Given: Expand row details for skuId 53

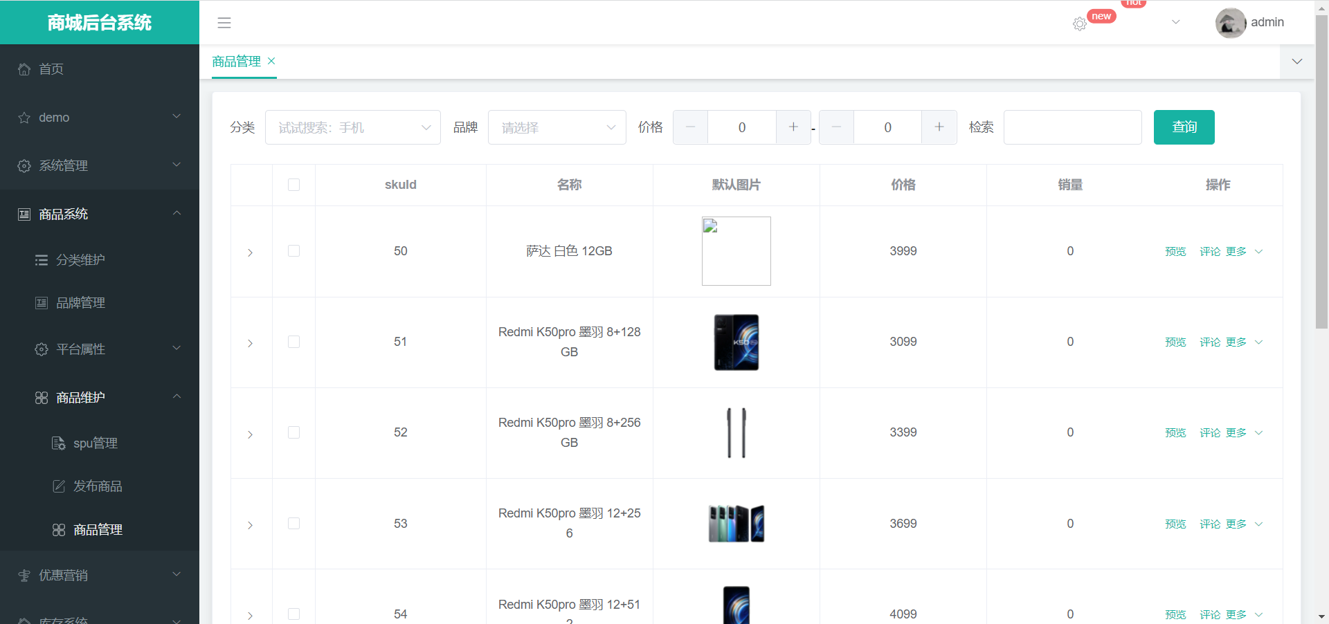Looking at the screenshot, I should click(x=250, y=525).
